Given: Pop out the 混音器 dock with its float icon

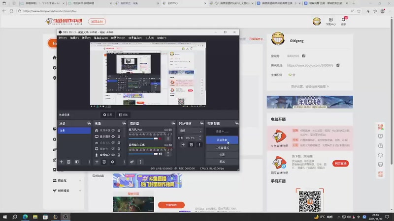Looking at the screenshot, I should [x=173, y=123].
